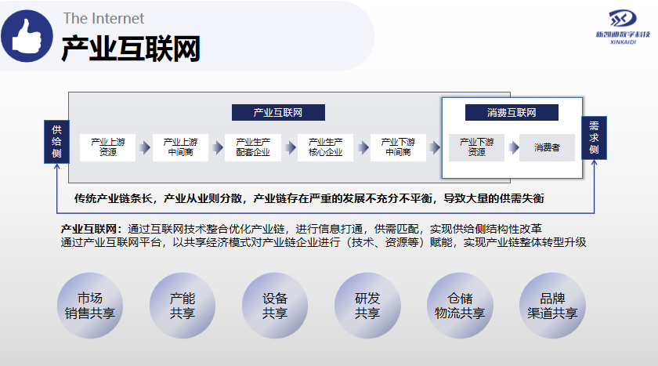Click arrow between 配套企业 and 核心企业
Viewport: 658px width, 366px height.
[291, 147]
